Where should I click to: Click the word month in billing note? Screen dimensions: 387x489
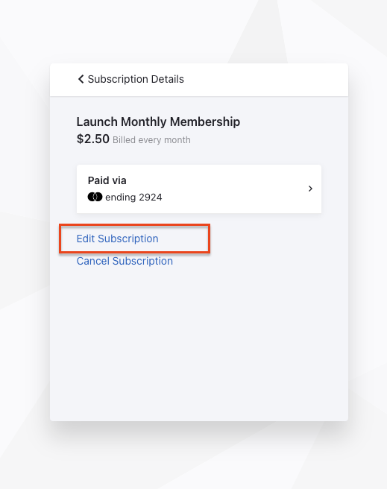pyautogui.click(x=177, y=140)
